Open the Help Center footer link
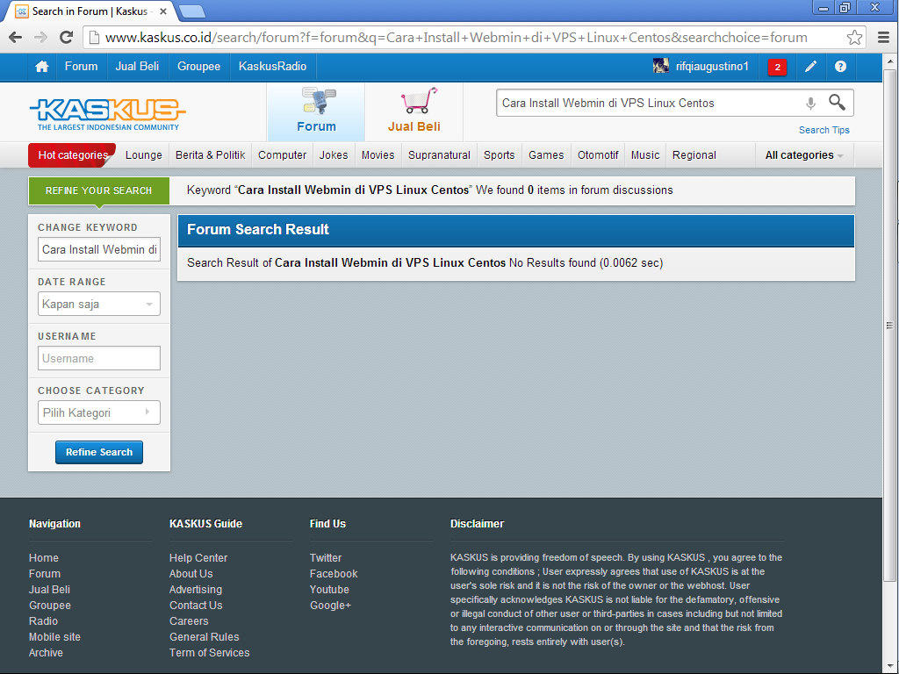 [198, 557]
